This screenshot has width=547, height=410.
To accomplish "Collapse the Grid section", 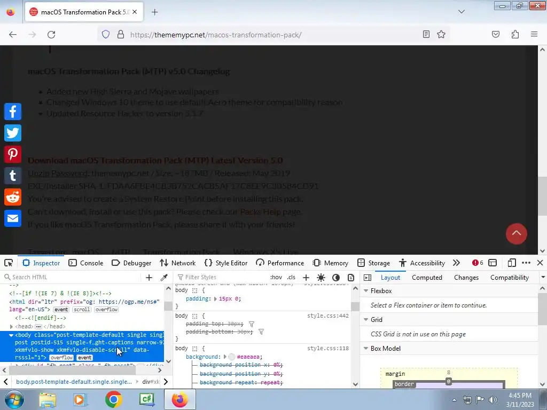I will [366, 319].
